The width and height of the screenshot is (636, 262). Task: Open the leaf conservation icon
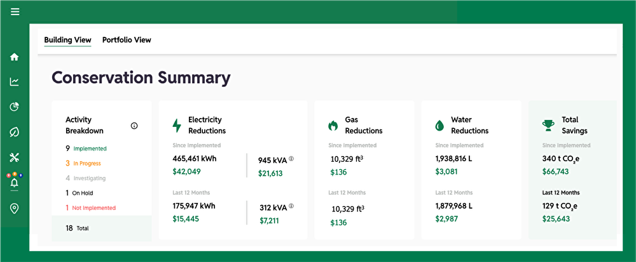click(15, 132)
